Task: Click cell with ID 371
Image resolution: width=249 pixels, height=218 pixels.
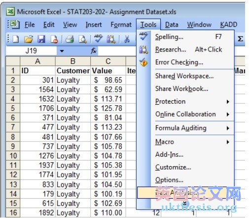Action: pyautogui.click(x=37, y=118)
